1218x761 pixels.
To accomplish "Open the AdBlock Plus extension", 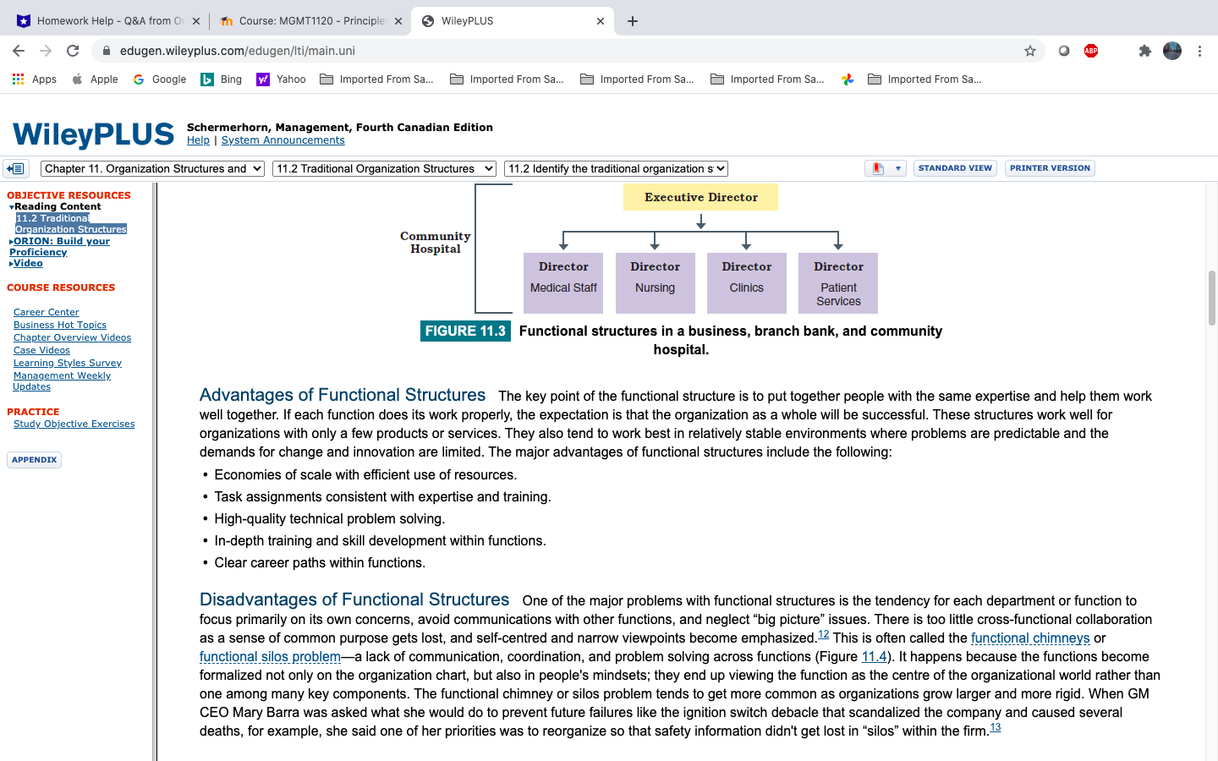I will click(1091, 51).
